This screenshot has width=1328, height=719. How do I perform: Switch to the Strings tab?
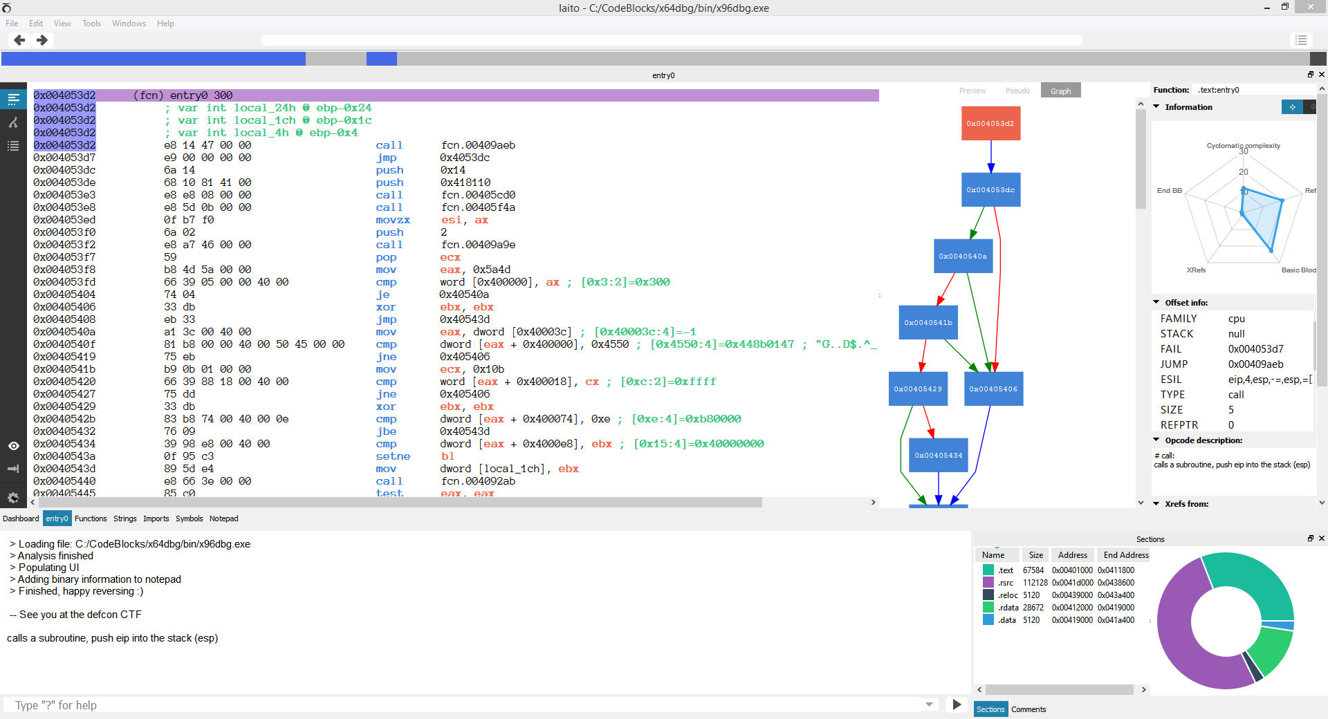click(124, 519)
